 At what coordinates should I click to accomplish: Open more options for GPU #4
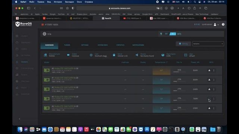(x=214, y=108)
